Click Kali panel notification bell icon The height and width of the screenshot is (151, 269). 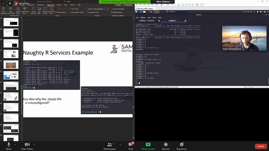point(258,12)
